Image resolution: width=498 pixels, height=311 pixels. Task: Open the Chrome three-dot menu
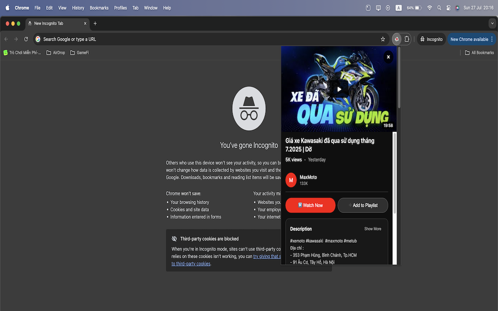coord(492,39)
